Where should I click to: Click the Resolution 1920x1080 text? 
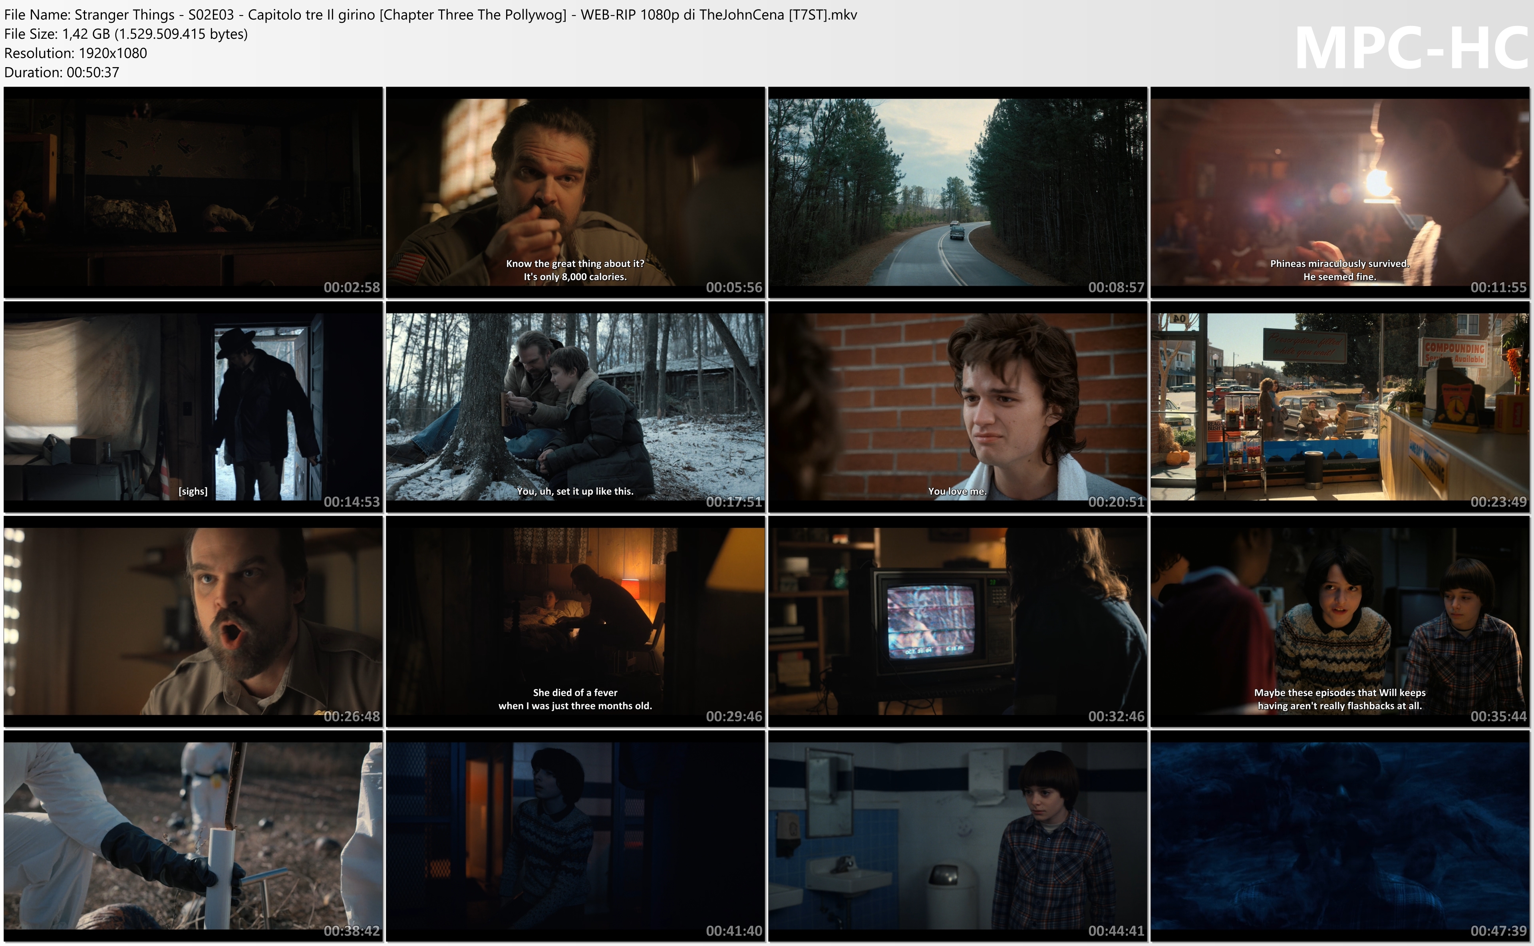point(75,53)
